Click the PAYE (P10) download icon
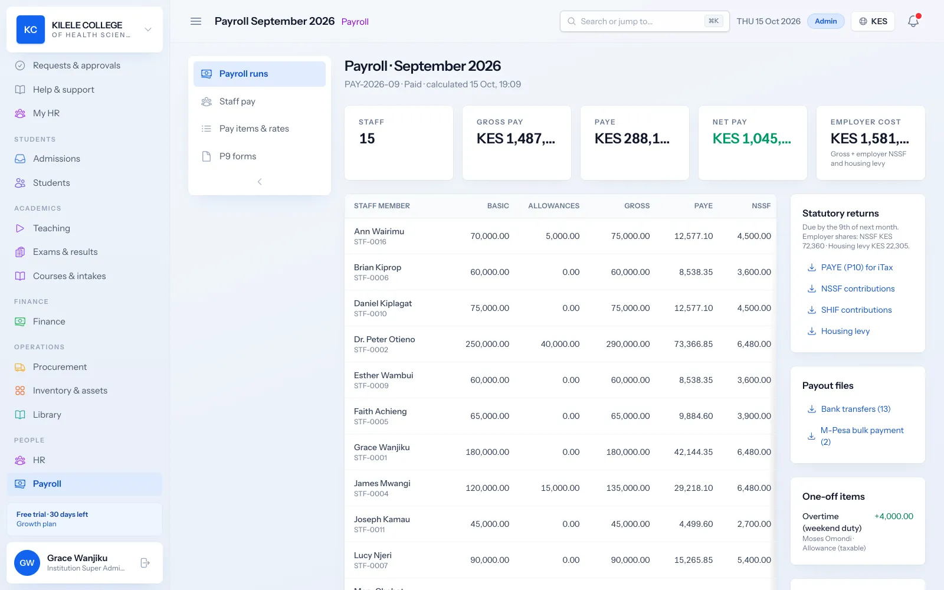The width and height of the screenshot is (944, 590). pos(812,267)
